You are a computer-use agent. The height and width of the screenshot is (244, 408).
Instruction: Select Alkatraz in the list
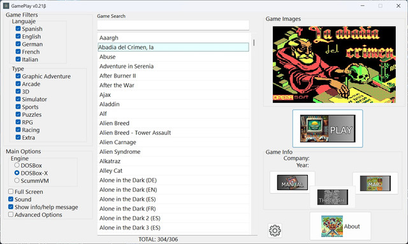tap(173, 161)
